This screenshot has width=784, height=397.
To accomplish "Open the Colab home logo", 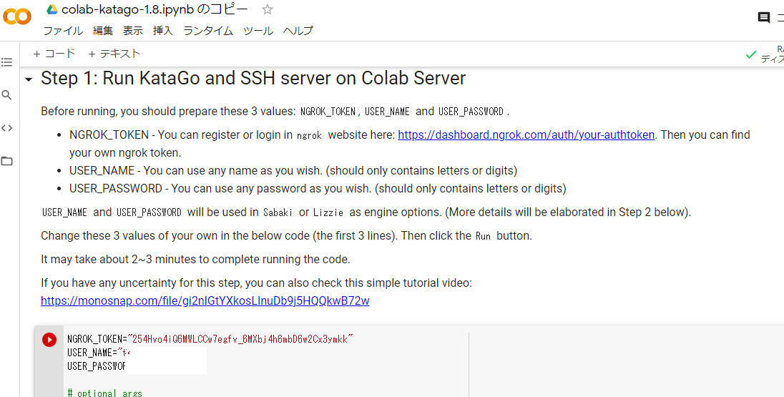I will coord(17,17).
